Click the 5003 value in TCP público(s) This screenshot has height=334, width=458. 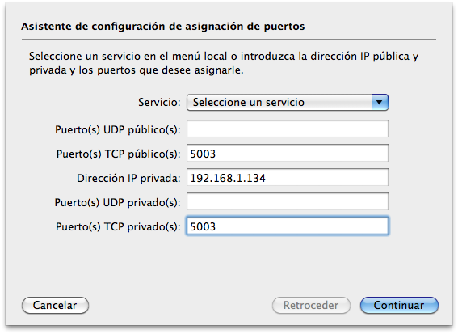pos(203,154)
